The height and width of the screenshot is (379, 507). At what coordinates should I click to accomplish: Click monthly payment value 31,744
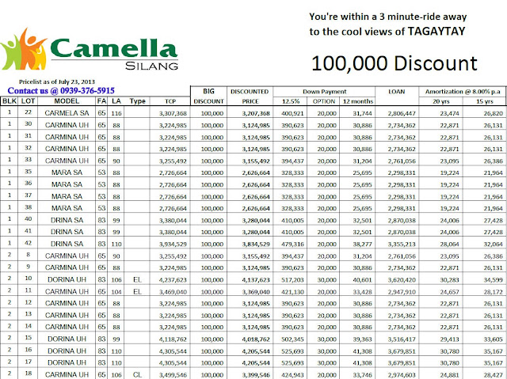[x=363, y=113]
